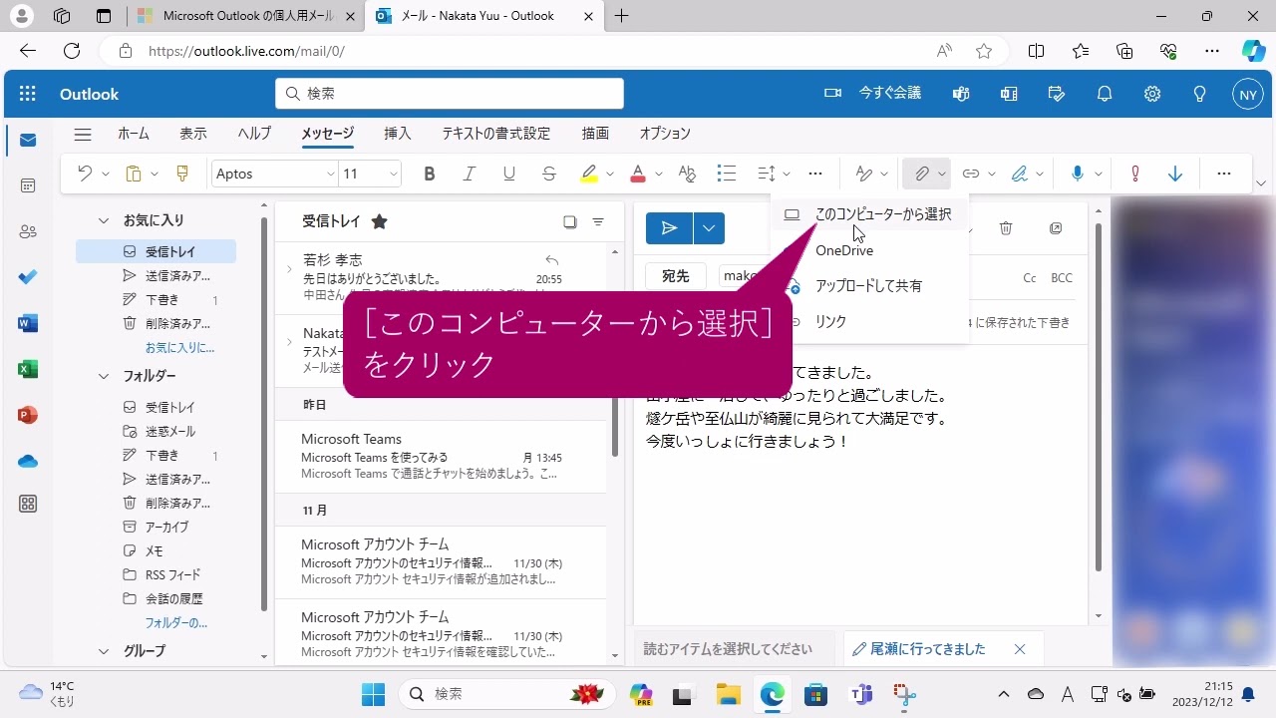Click the Dictate microphone icon
The image size is (1276, 718).
click(1078, 174)
